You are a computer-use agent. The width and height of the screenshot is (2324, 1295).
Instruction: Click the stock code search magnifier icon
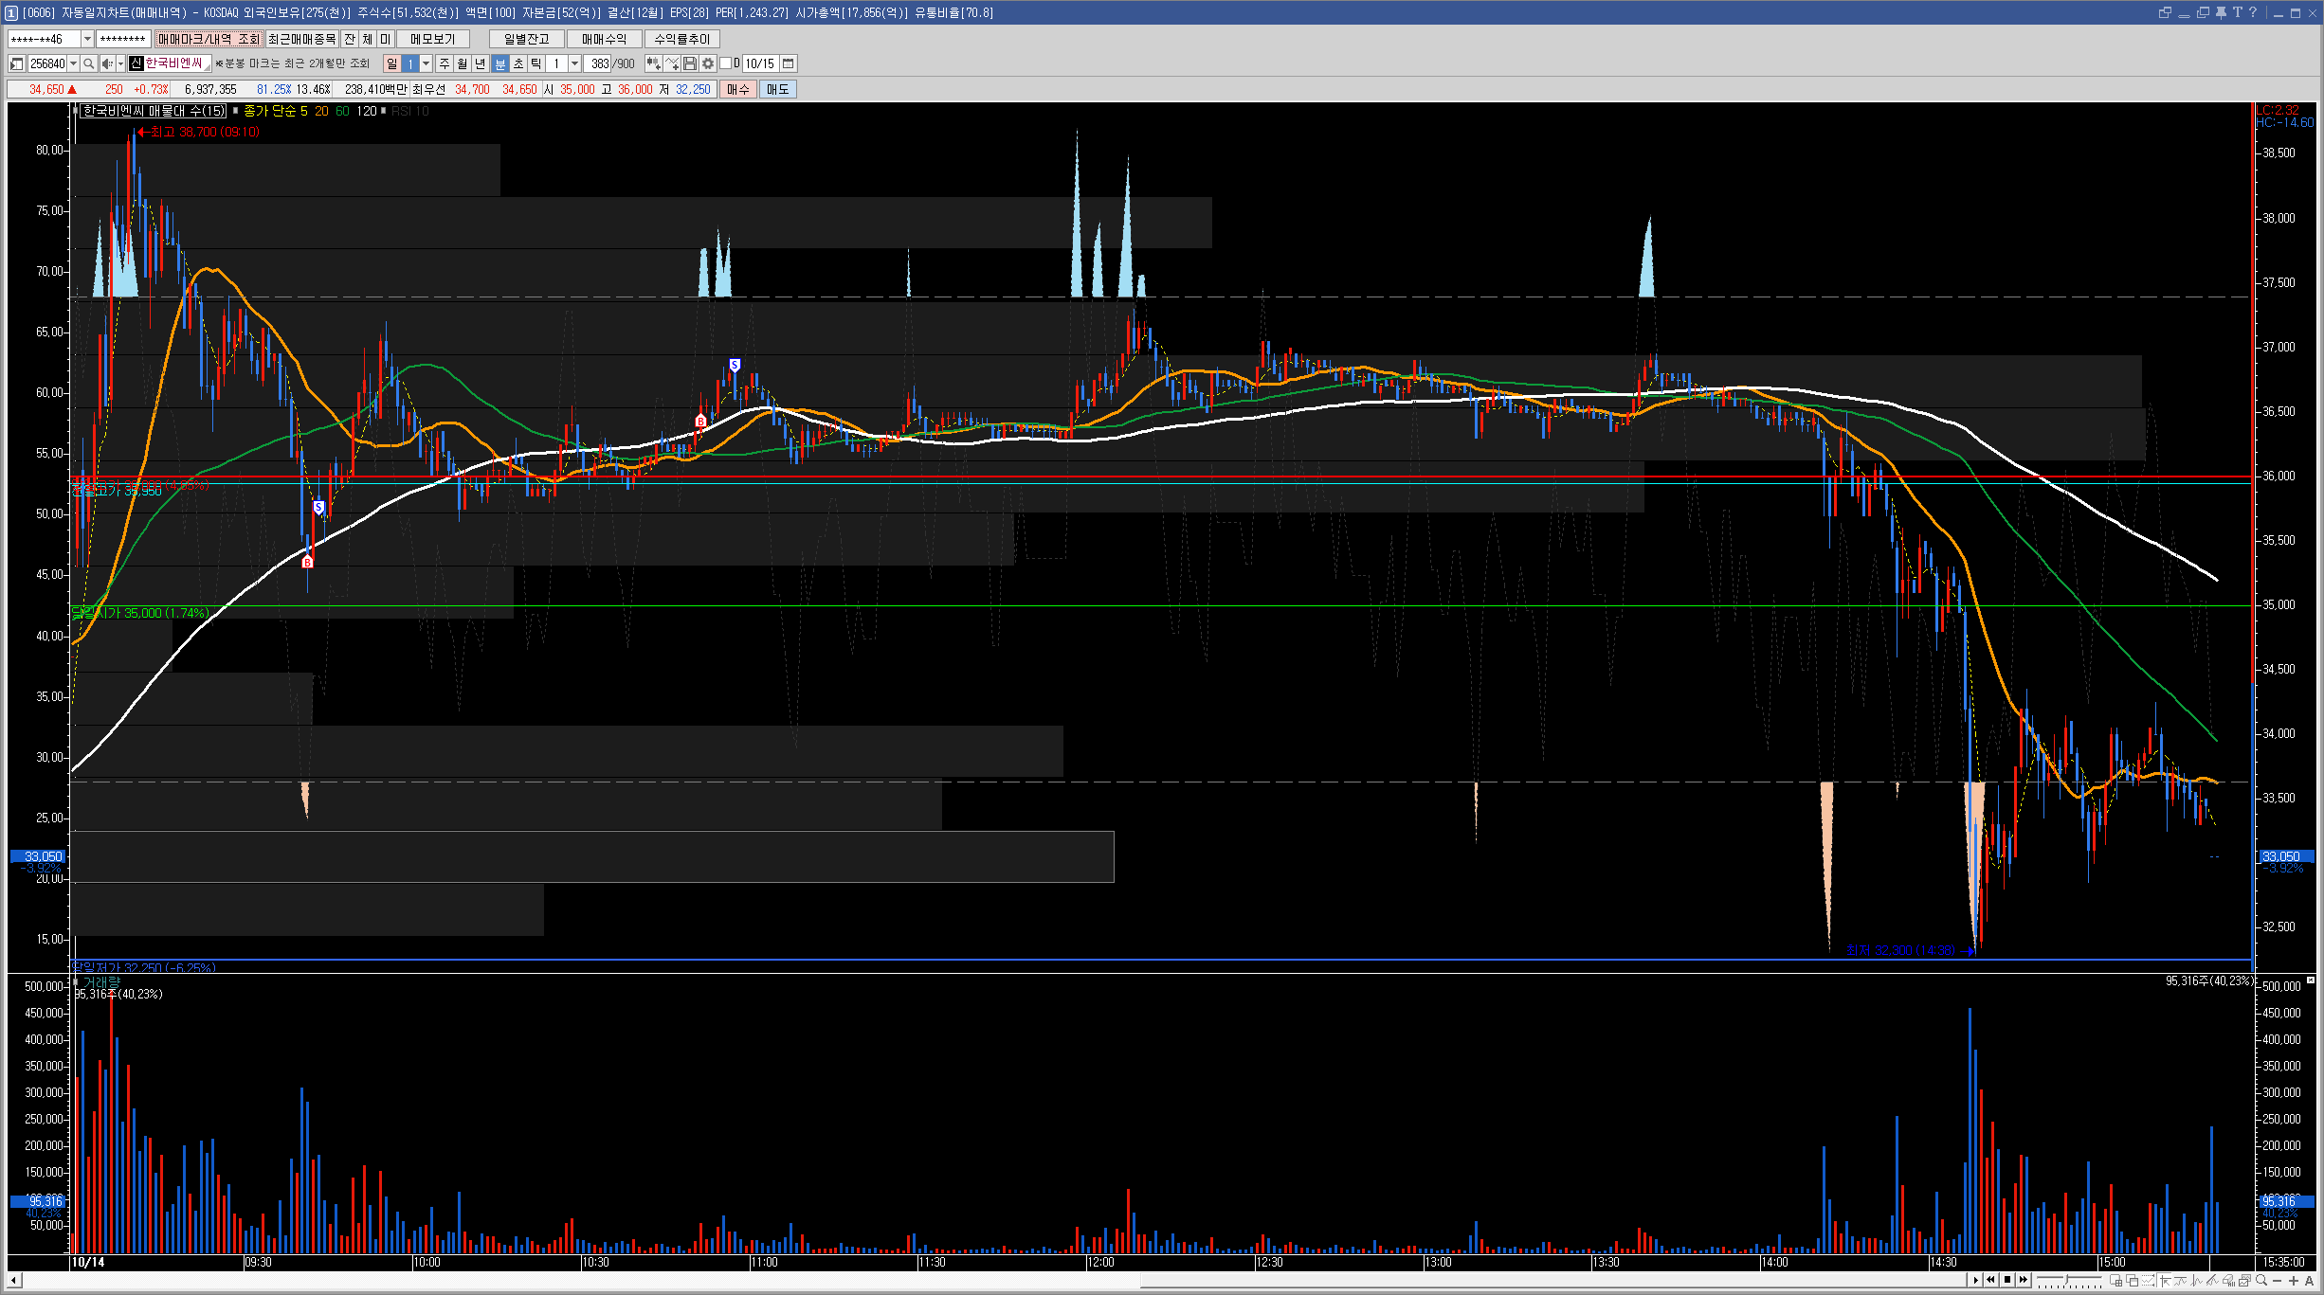click(x=89, y=63)
